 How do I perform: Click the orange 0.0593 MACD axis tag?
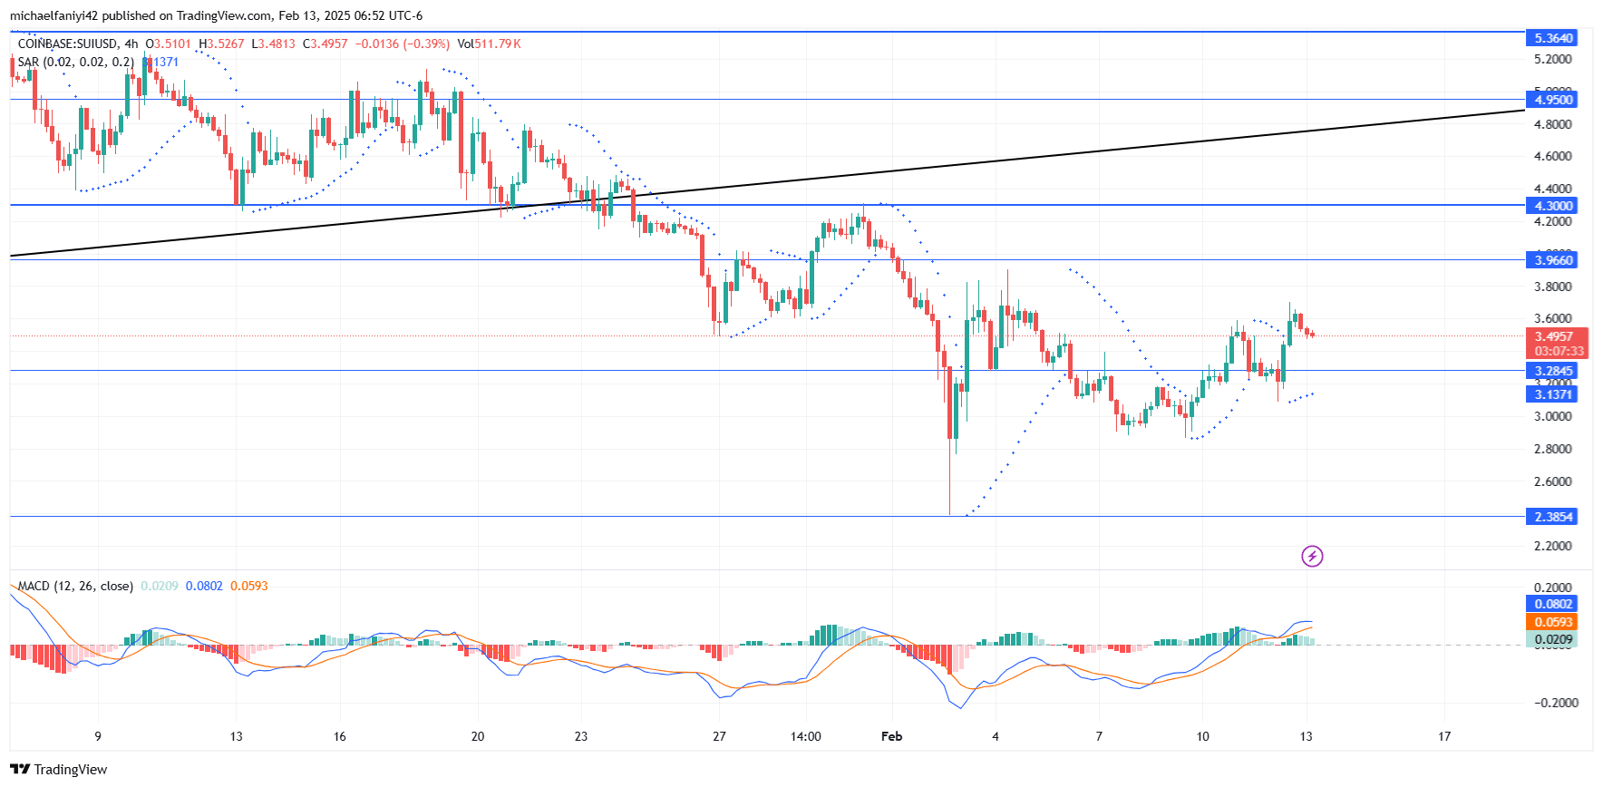1552,622
